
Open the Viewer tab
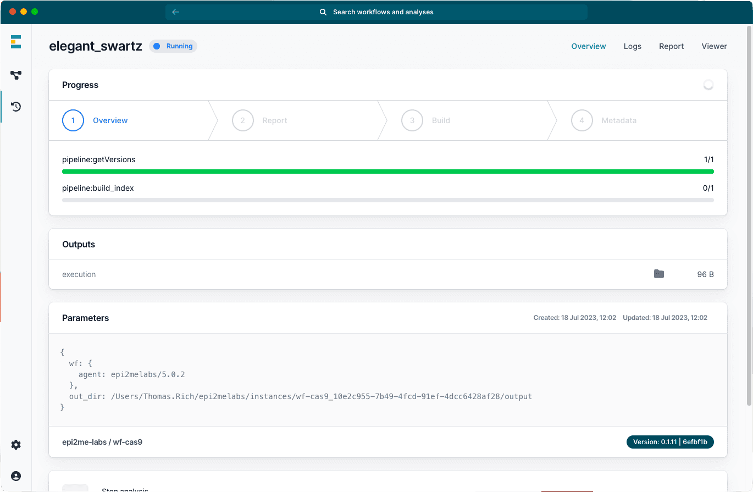tap(714, 46)
